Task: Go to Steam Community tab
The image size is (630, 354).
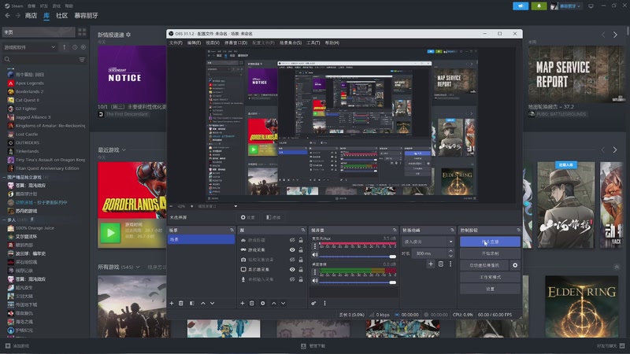Action: [x=61, y=15]
